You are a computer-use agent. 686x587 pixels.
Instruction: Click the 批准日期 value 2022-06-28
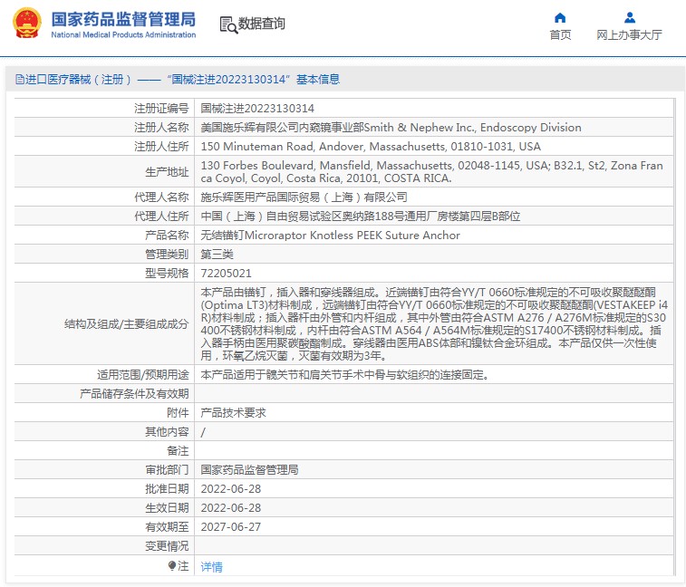pos(230,488)
